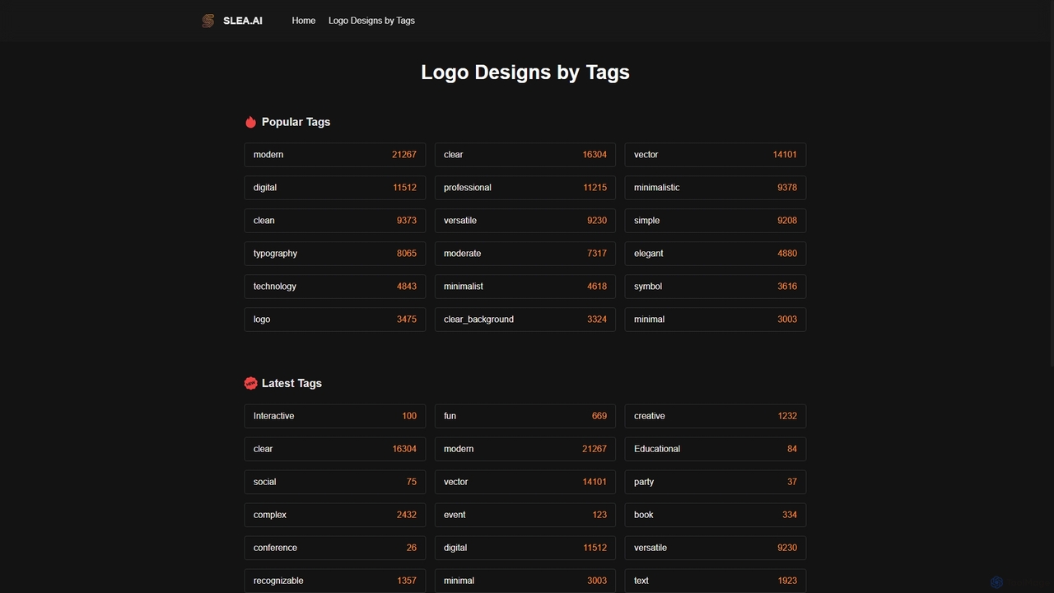Click the SLEA.AI logo icon
The height and width of the screenshot is (593, 1054).
click(x=208, y=21)
